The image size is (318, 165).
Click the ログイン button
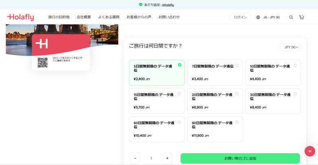pos(240,17)
